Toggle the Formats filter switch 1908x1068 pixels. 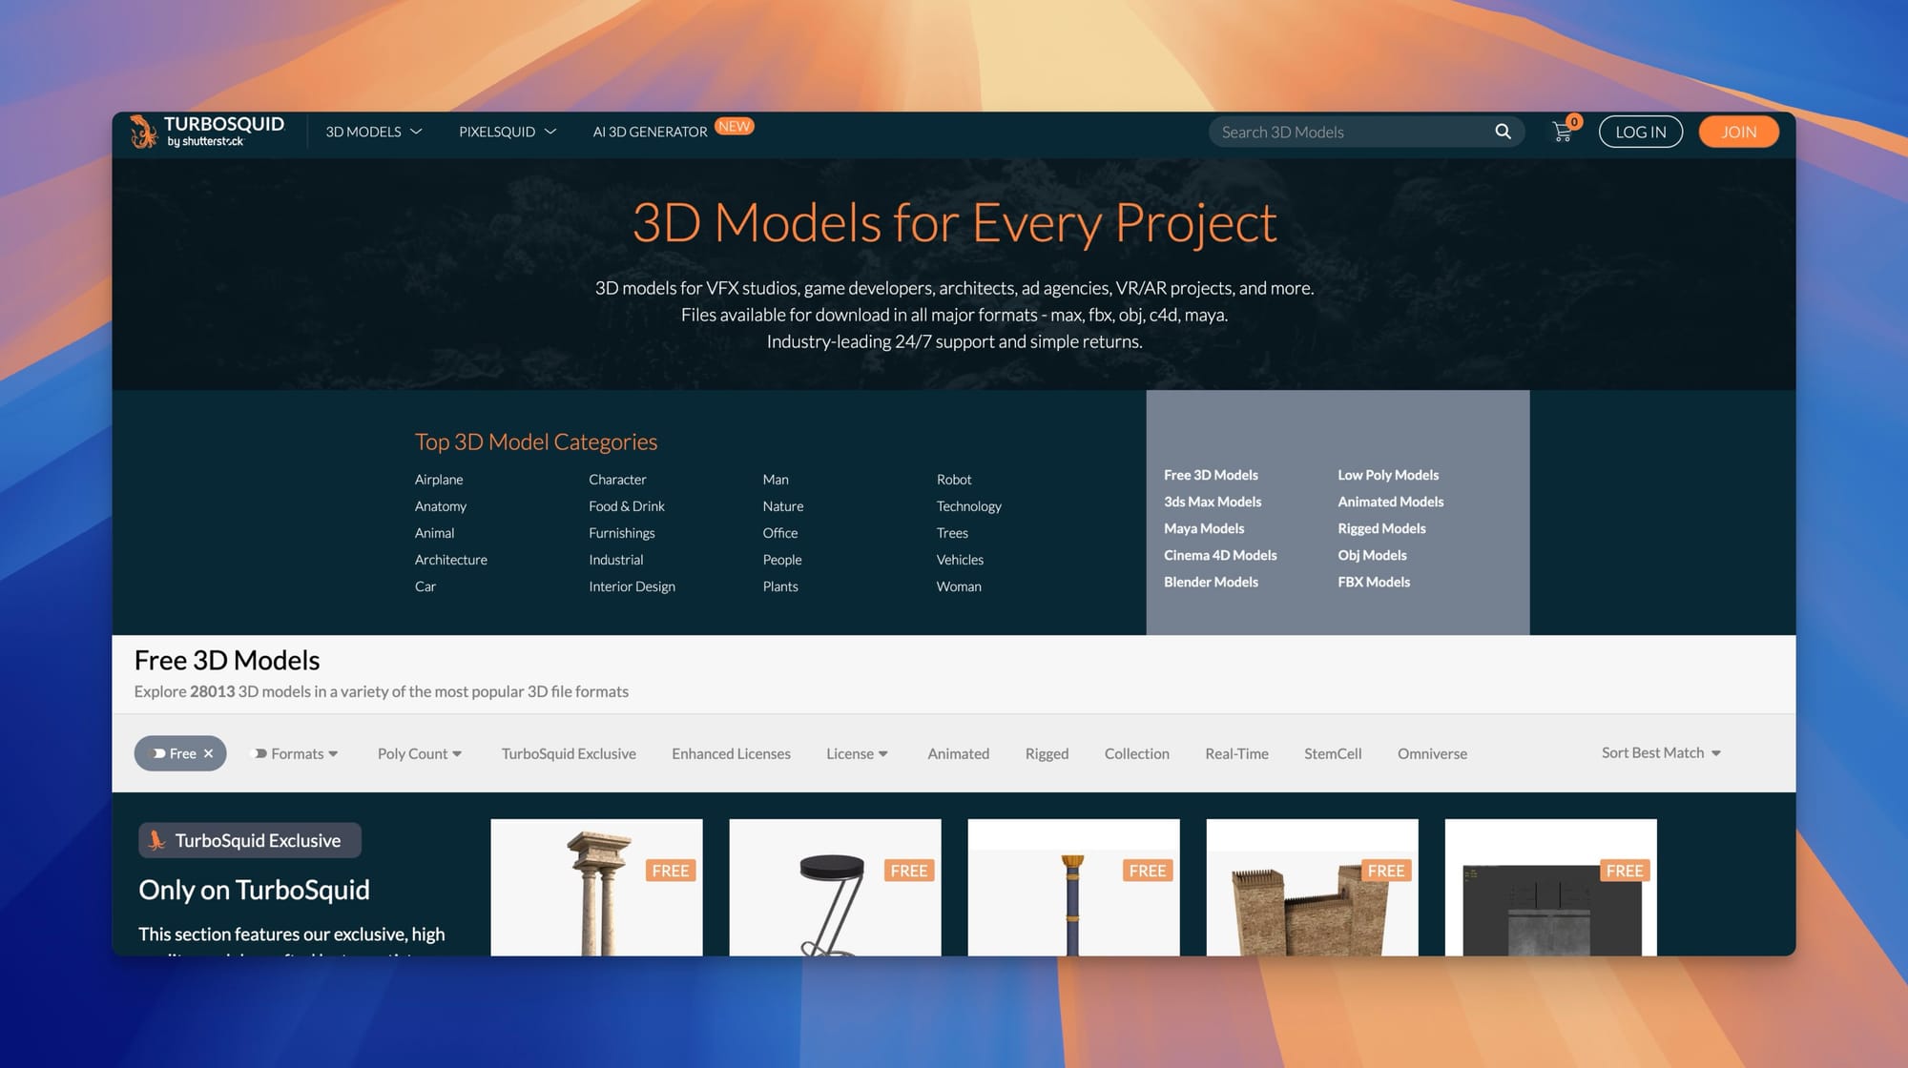[259, 753]
